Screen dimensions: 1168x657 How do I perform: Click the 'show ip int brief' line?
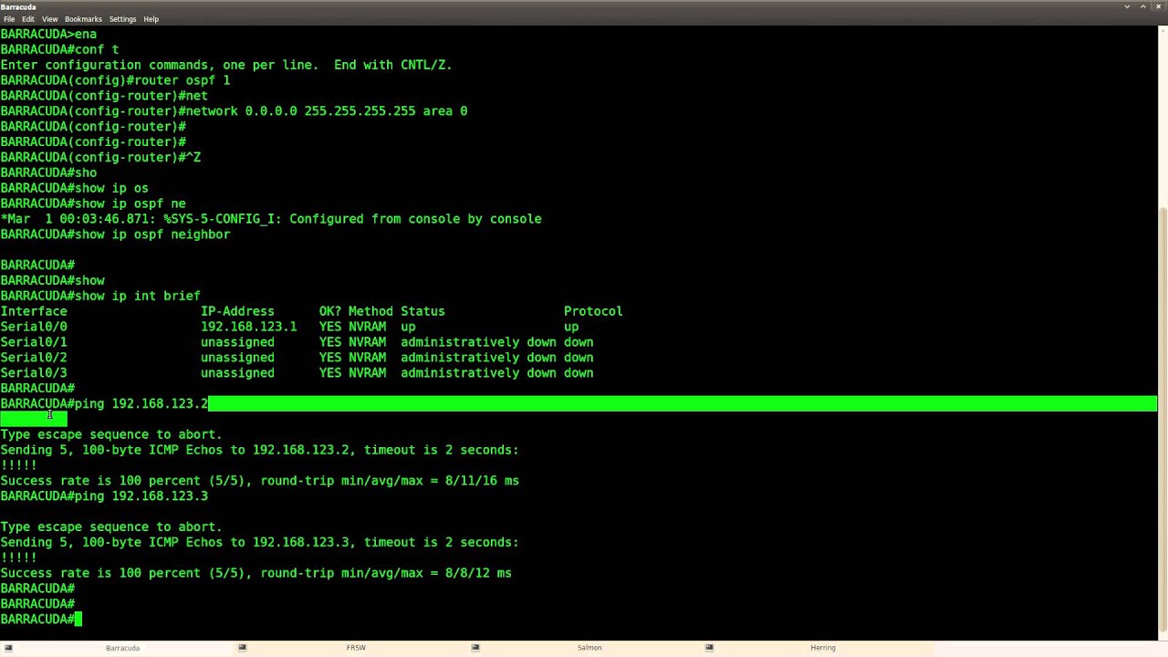tap(100, 296)
